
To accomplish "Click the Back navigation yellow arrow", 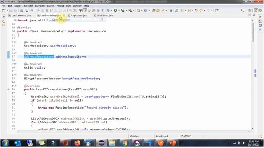I will click(201, 10).
